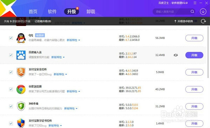Click the QQ penguin icon

click(21, 38)
